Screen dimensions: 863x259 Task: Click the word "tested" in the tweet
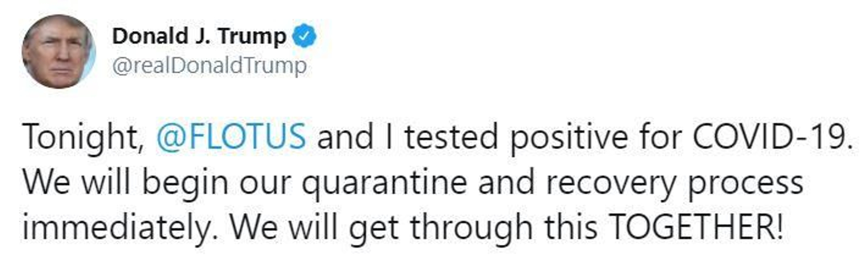tap(451, 136)
